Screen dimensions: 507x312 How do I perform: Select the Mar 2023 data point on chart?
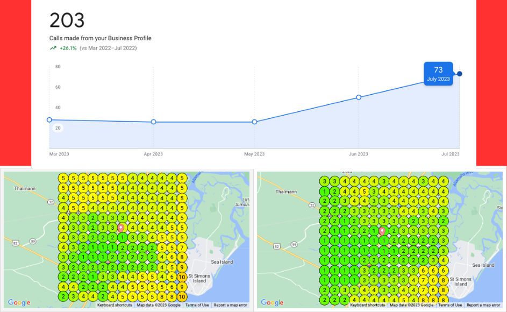pos(49,120)
